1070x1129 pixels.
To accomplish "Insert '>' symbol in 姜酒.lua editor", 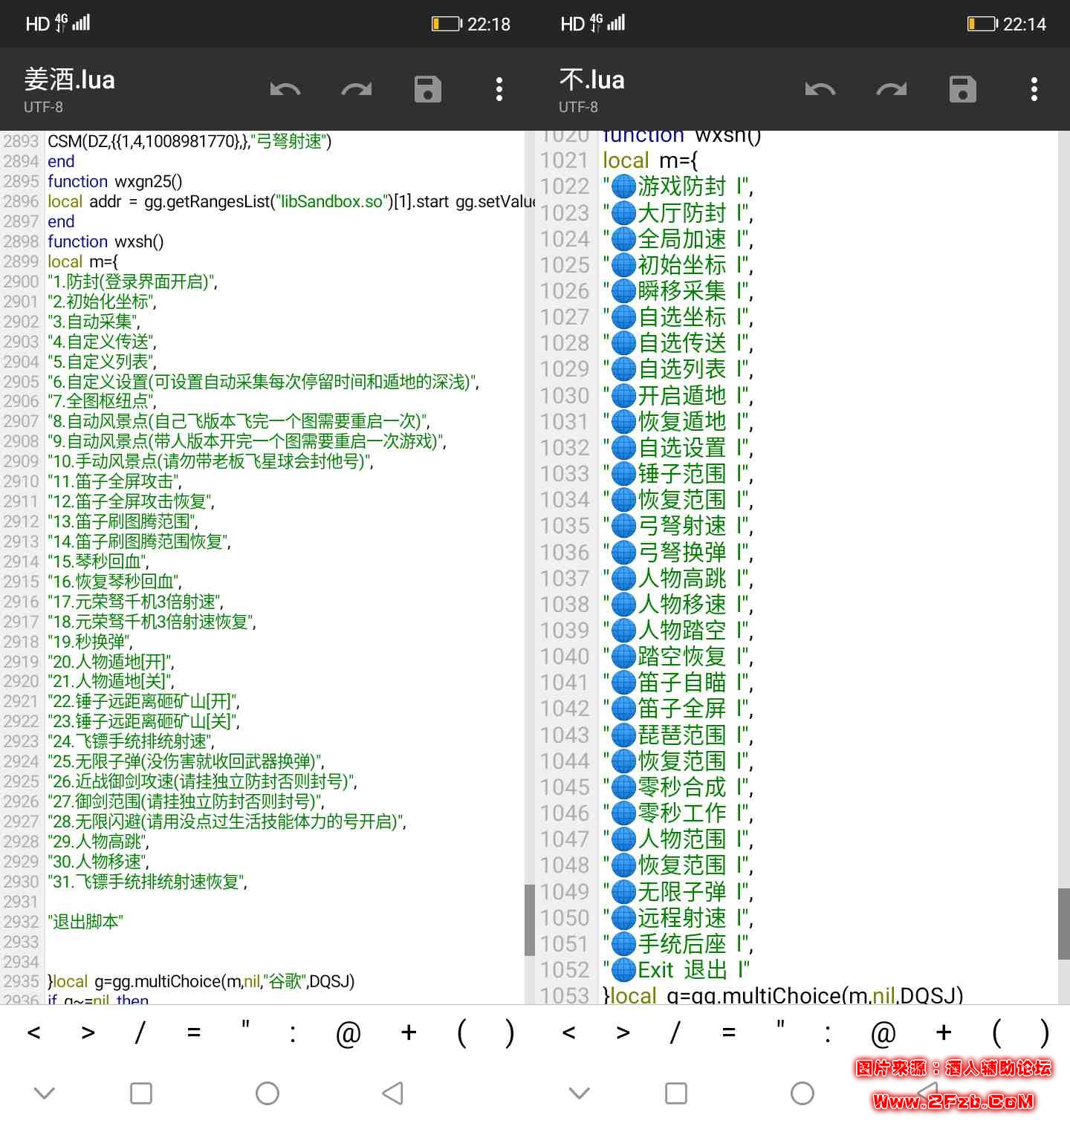I will (x=88, y=1032).
